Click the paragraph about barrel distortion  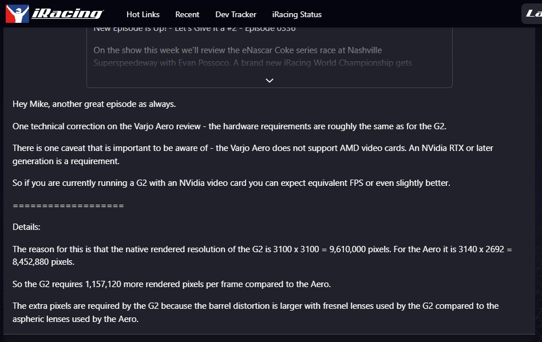(255, 312)
